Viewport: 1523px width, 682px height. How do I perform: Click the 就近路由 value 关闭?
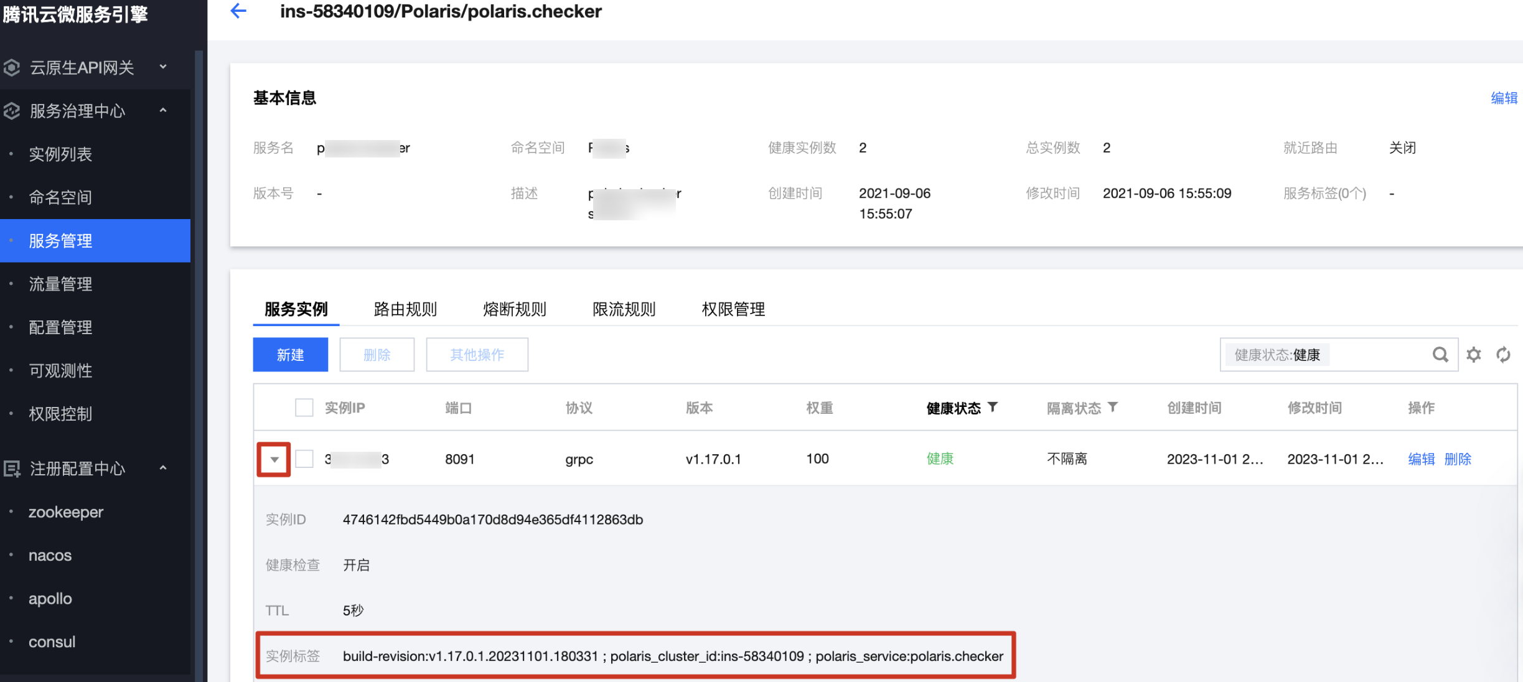1402,147
